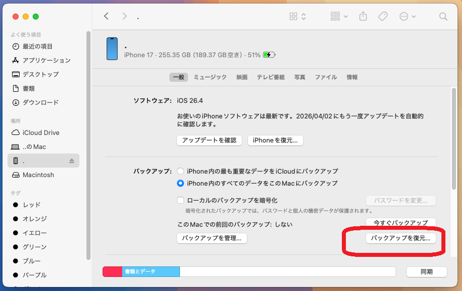The image size is (462, 291).
Task: Select back up to this Mac radio
Action: pyautogui.click(x=180, y=183)
